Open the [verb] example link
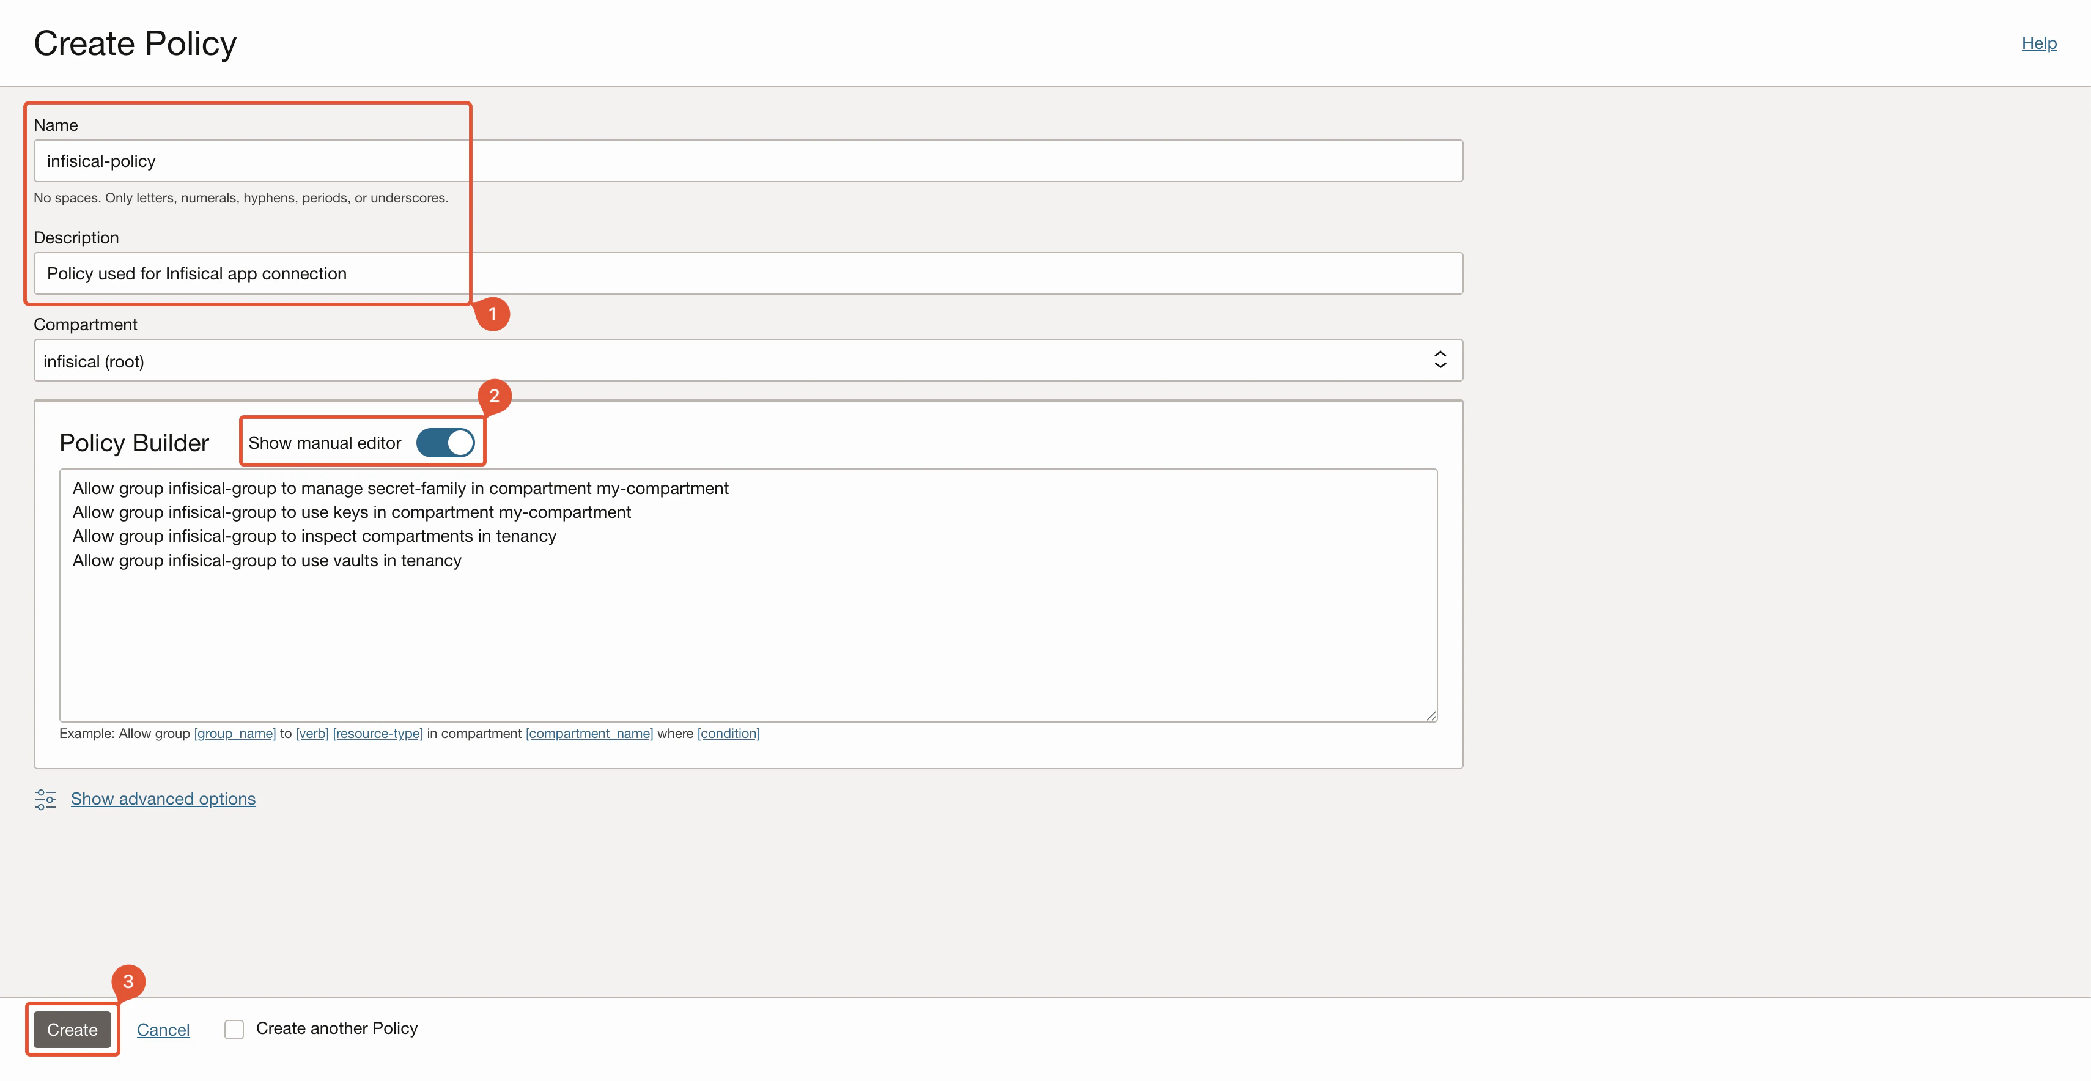Screen dimensions: 2091x1081 (312, 734)
